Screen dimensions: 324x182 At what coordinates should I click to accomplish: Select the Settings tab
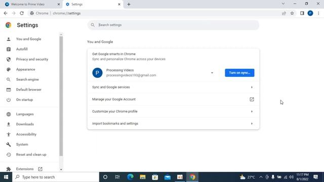[x=93, y=4]
